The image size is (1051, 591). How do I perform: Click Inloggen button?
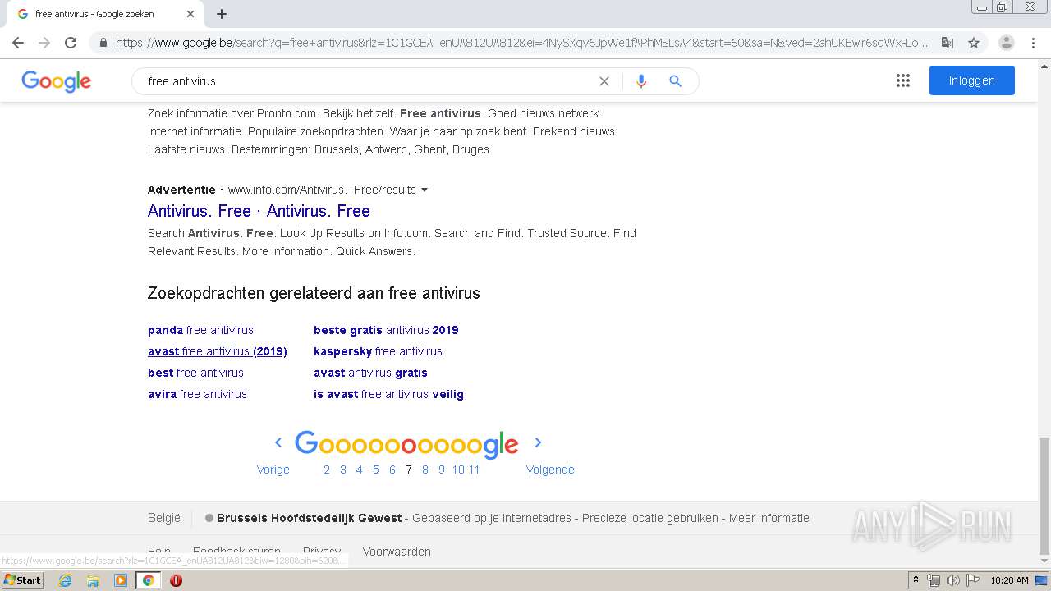tap(972, 80)
